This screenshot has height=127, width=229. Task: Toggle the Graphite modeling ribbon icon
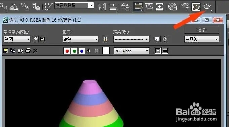(138, 7)
